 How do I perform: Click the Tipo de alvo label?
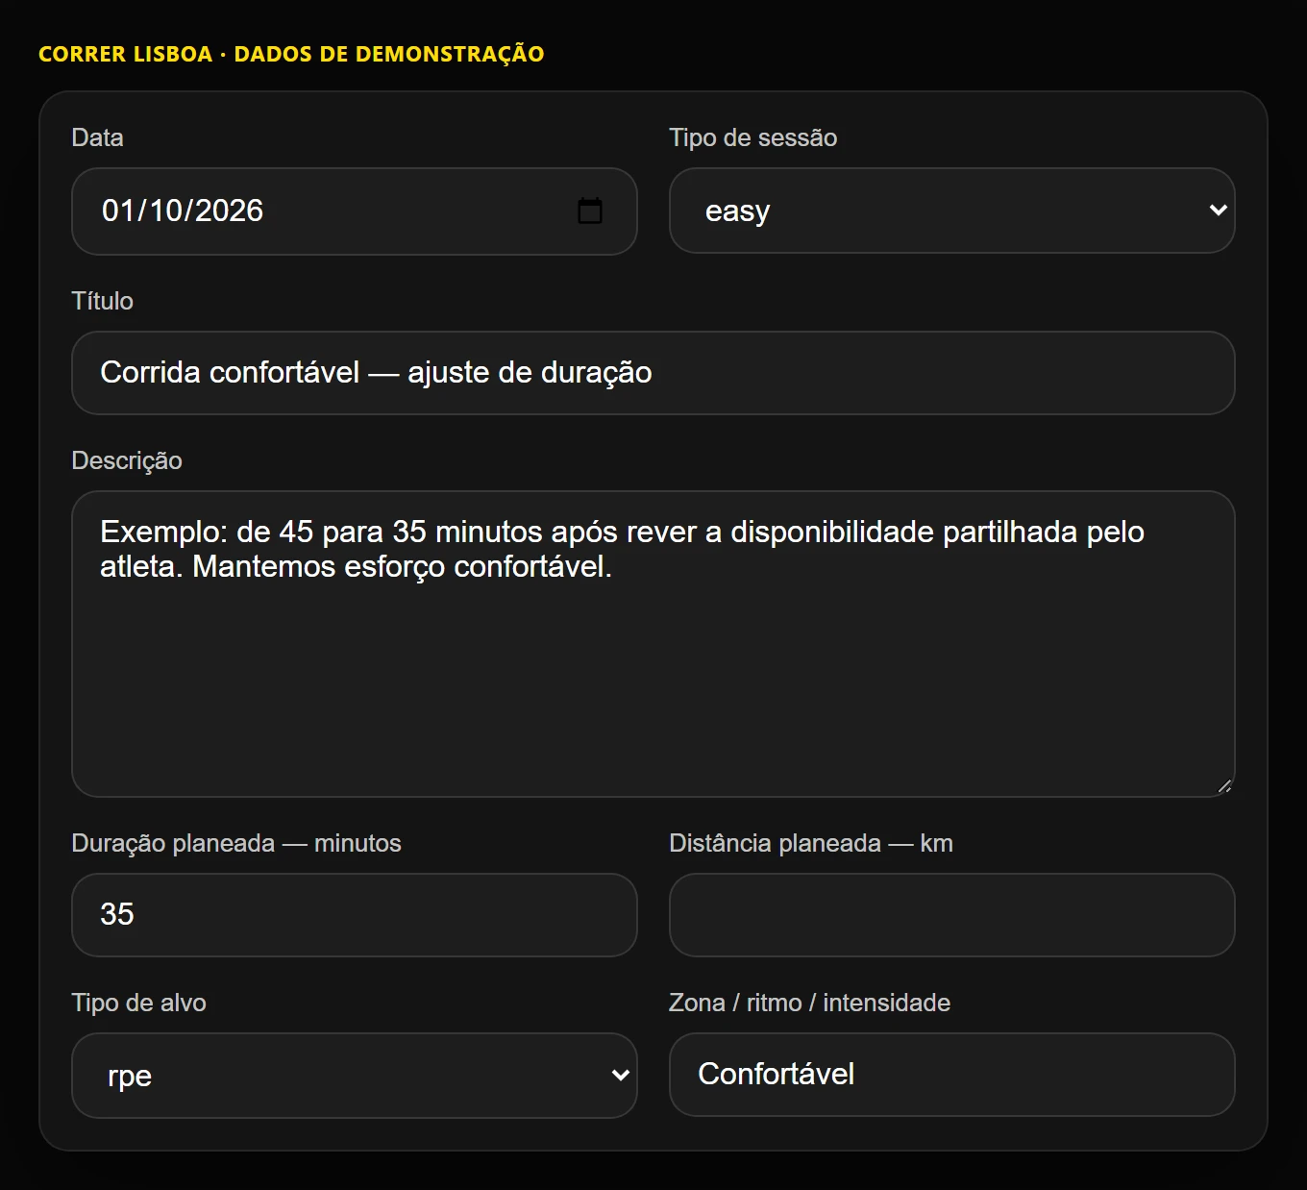coord(139,1003)
